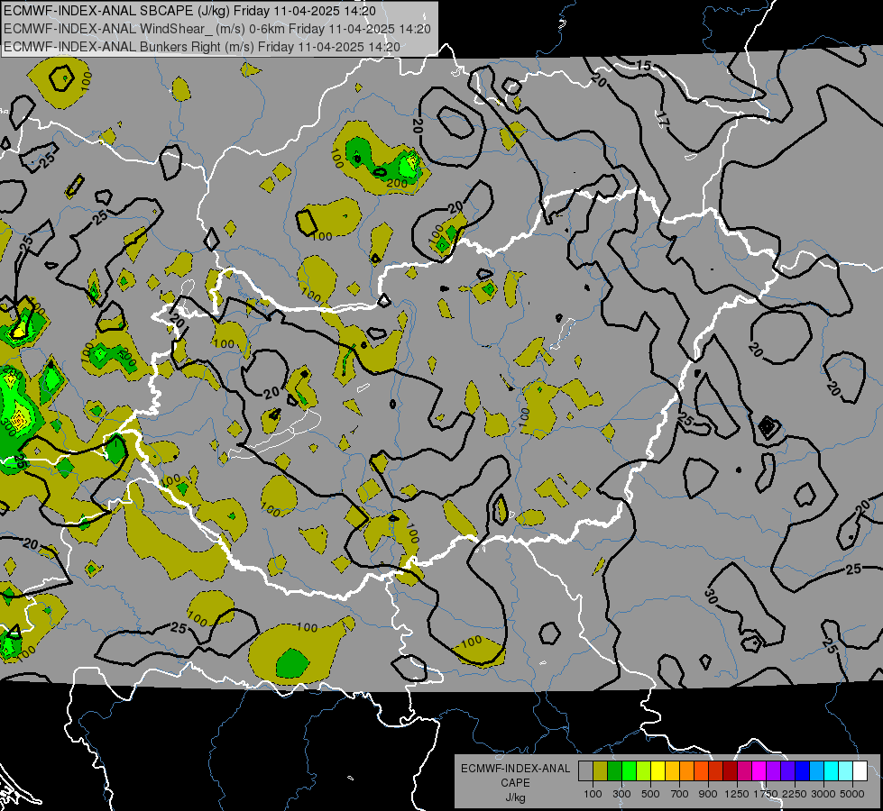
Task: Click the 700 tick label in legend
Action: point(680,794)
